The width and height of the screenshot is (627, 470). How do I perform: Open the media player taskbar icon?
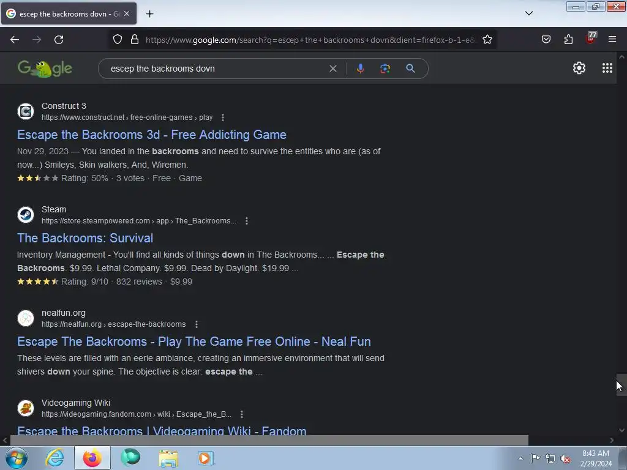point(206,458)
